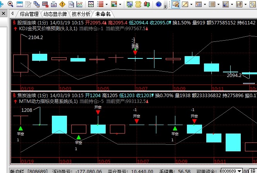Toggle the red $ marker for 股指连续
The width and height of the screenshot is (257, 173).
[14, 22]
